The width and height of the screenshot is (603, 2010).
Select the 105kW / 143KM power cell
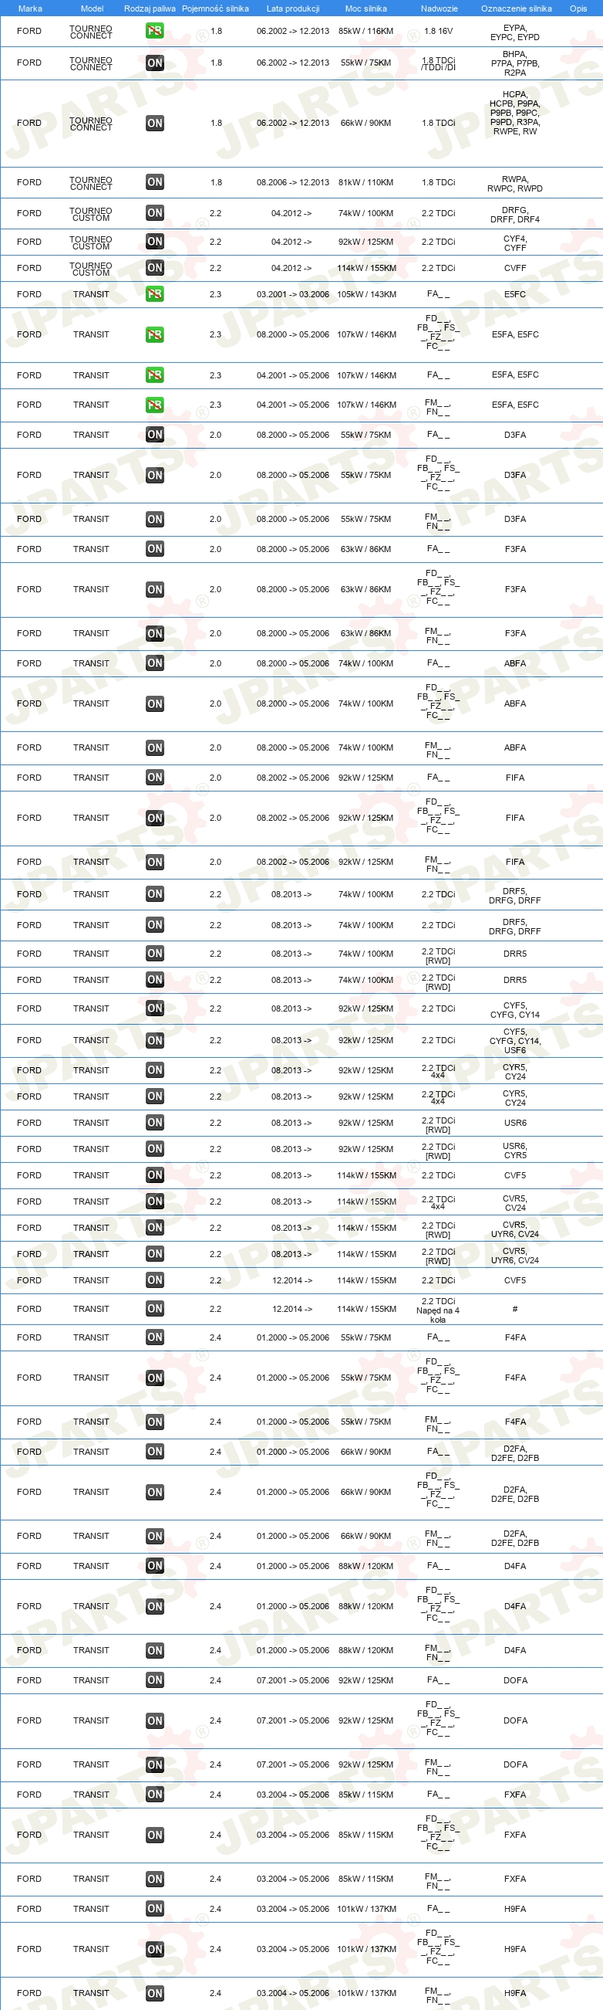[x=367, y=295]
